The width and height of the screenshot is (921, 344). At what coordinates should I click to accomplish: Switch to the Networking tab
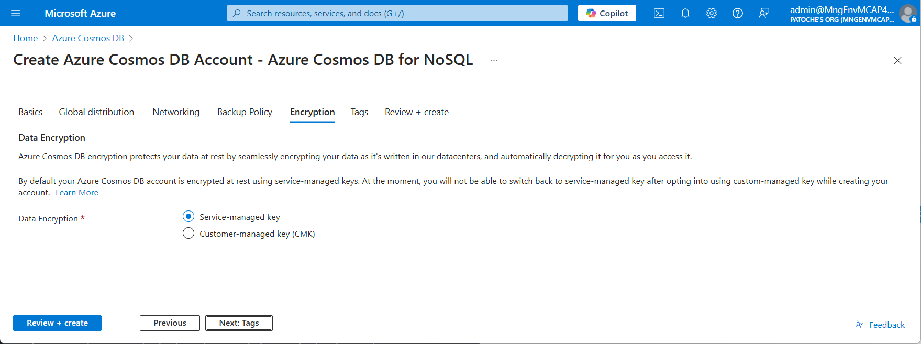tap(176, 112)
